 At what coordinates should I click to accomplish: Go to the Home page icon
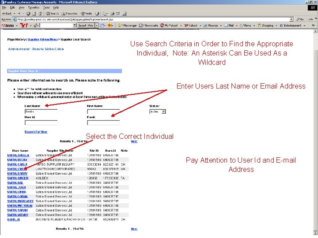(40, 14)
